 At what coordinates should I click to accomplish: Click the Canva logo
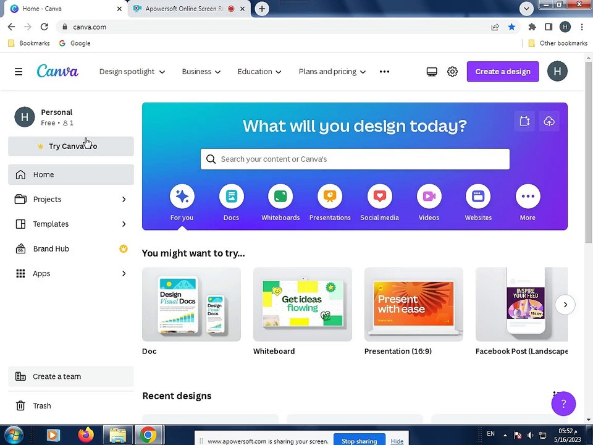click(57, 71)
